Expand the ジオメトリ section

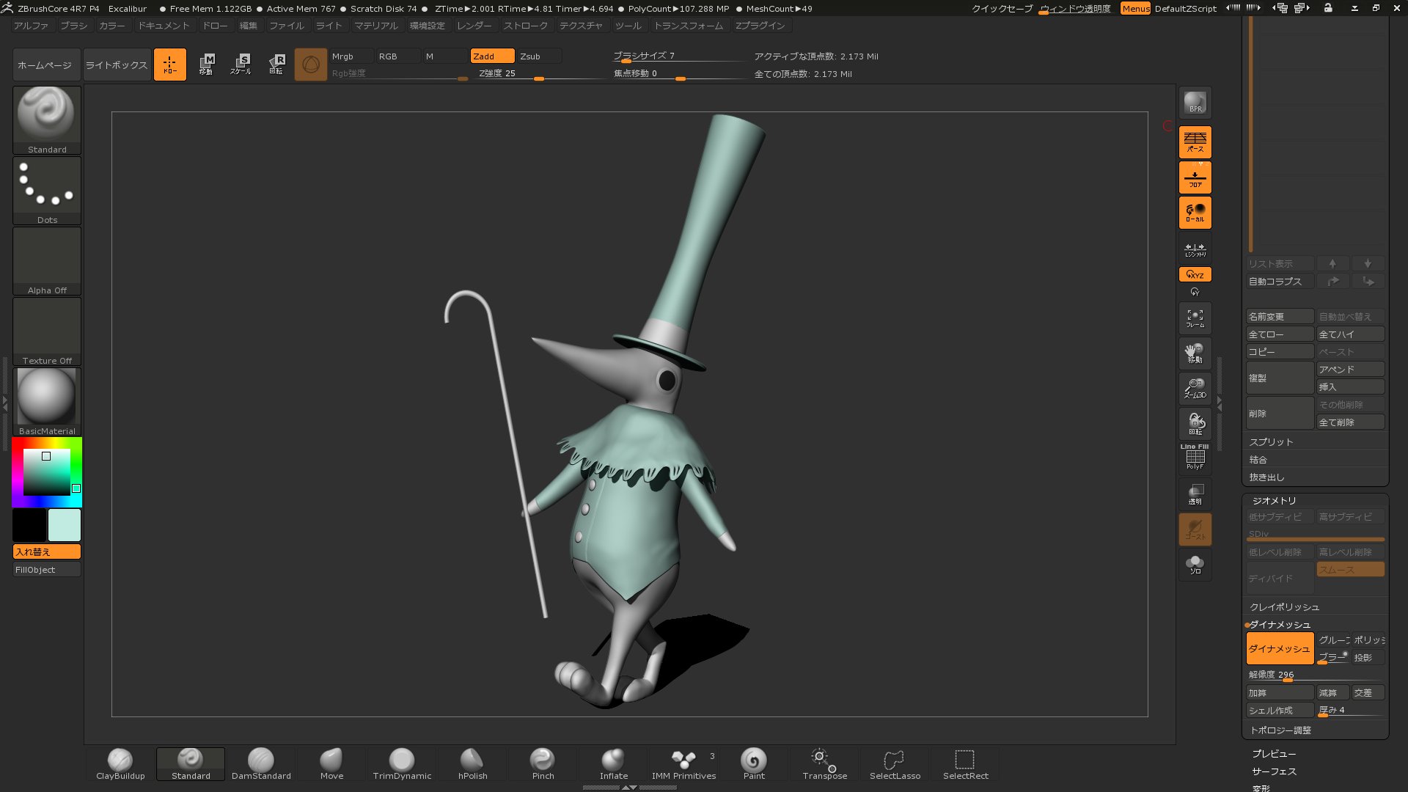(1274, 501)
